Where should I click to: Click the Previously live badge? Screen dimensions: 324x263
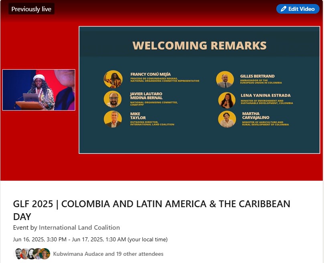[x=31, y=9]
